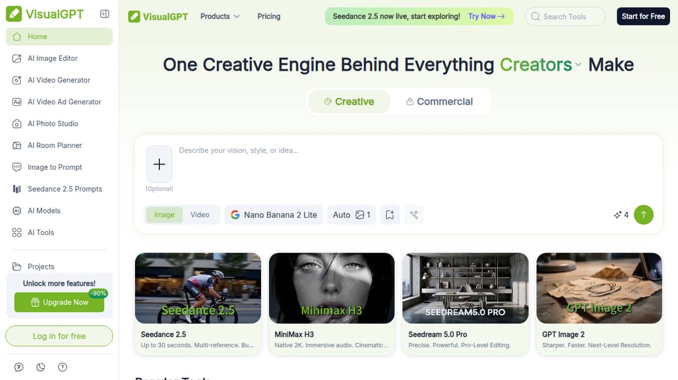Click the Seedream 5.0 Pro card title

[x=438, y=334]
